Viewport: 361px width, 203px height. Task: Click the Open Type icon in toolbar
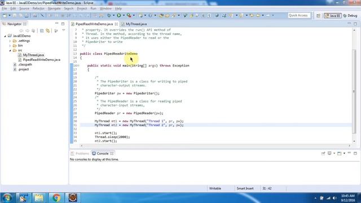tap(161, 15)
